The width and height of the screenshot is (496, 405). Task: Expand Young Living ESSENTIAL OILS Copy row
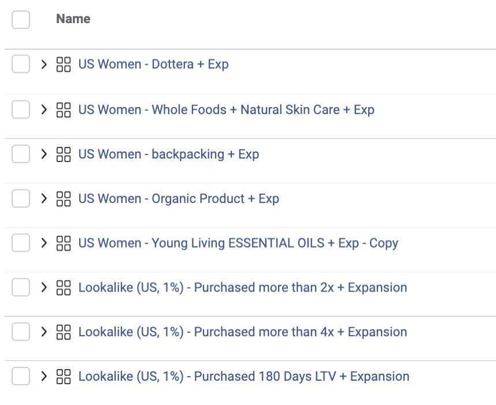(44, 243)
